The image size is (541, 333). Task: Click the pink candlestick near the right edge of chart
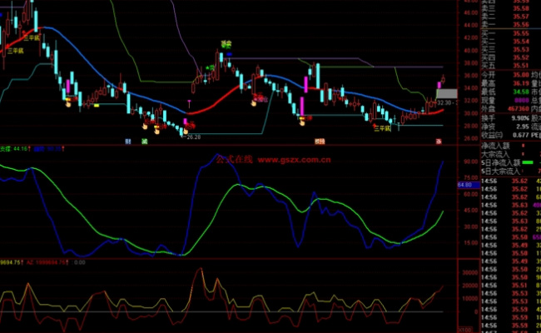click(439, 85)
